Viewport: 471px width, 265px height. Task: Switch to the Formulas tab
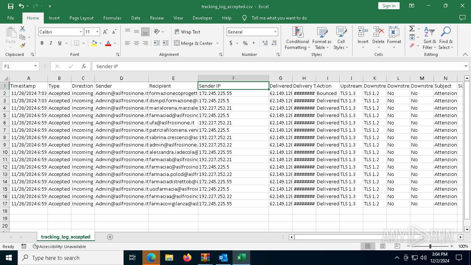click(x=112, y=18)
